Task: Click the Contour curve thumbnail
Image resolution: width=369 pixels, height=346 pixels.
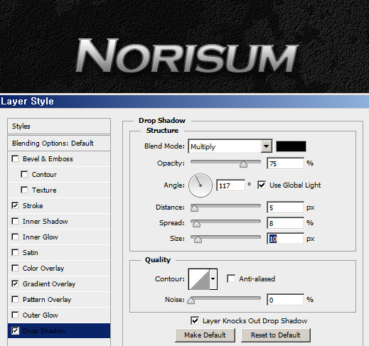Action: [199, 279]
